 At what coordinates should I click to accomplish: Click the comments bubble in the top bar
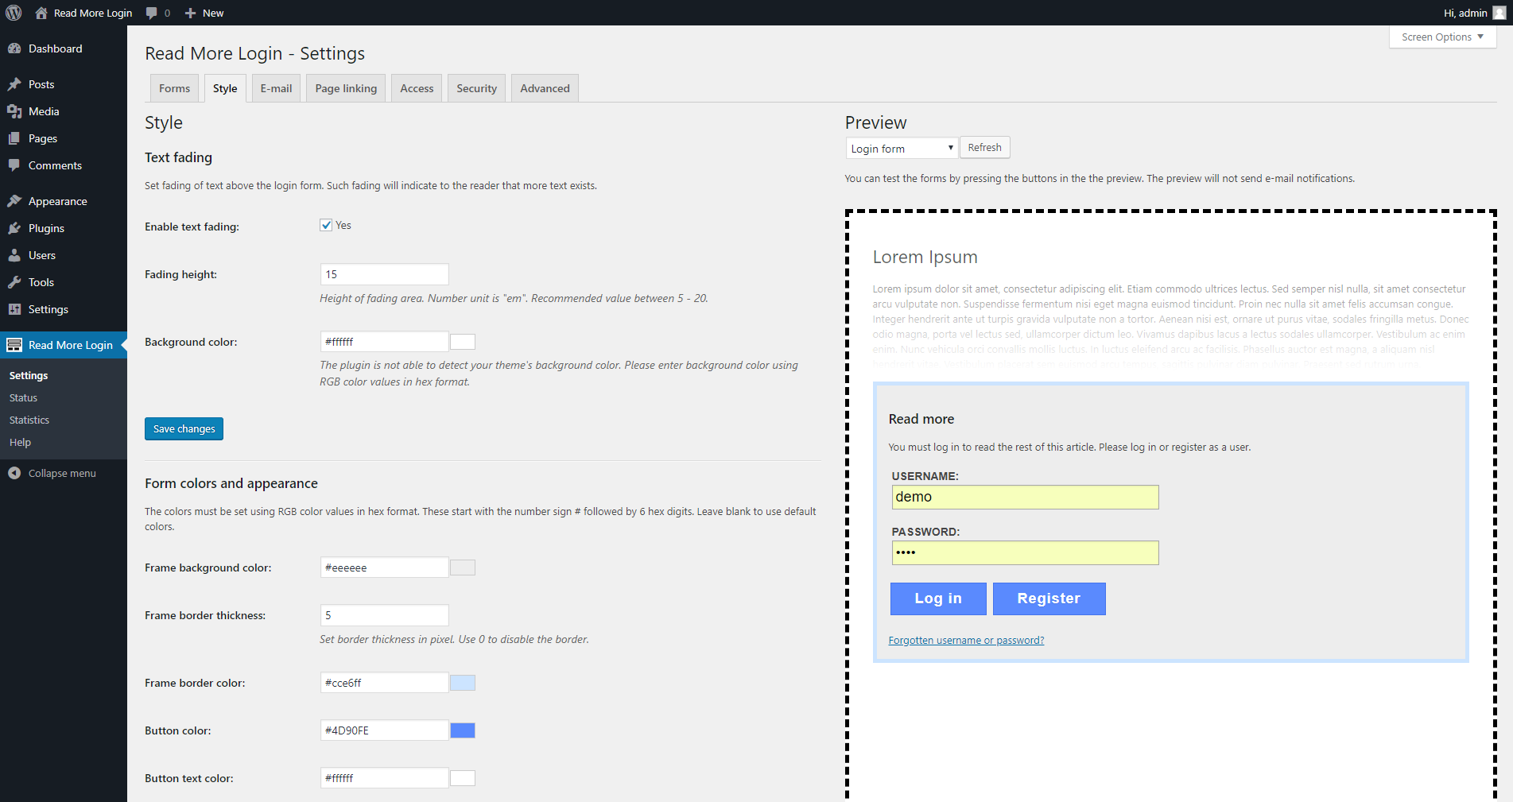coord(151,12)
